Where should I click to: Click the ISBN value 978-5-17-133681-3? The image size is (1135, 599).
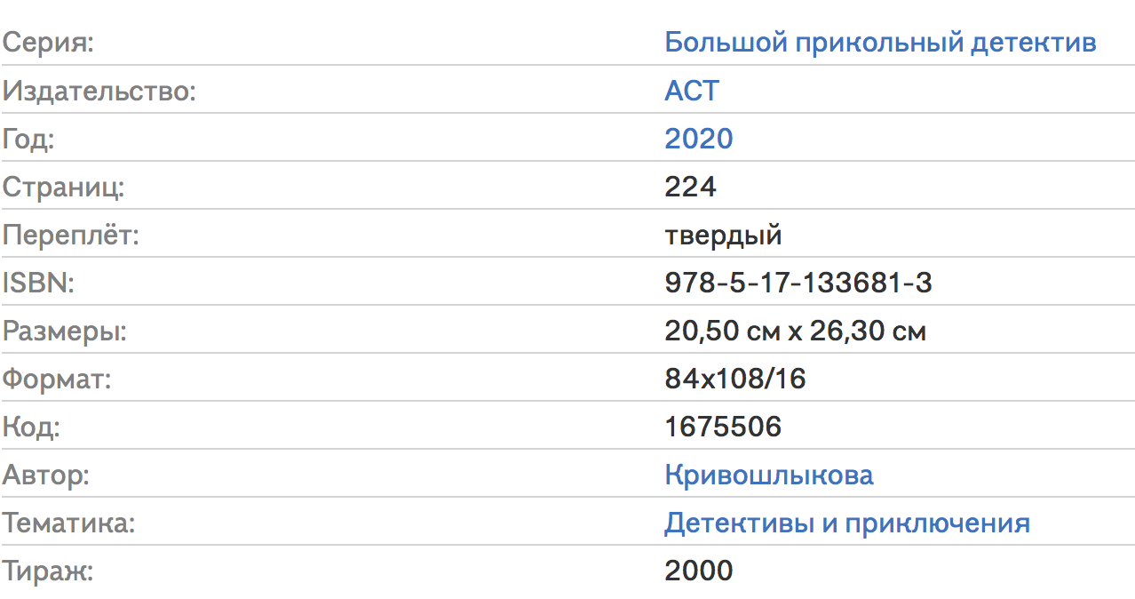coord(798,283)
